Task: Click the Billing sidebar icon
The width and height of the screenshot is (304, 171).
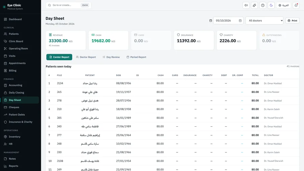Action: [5, 71]
